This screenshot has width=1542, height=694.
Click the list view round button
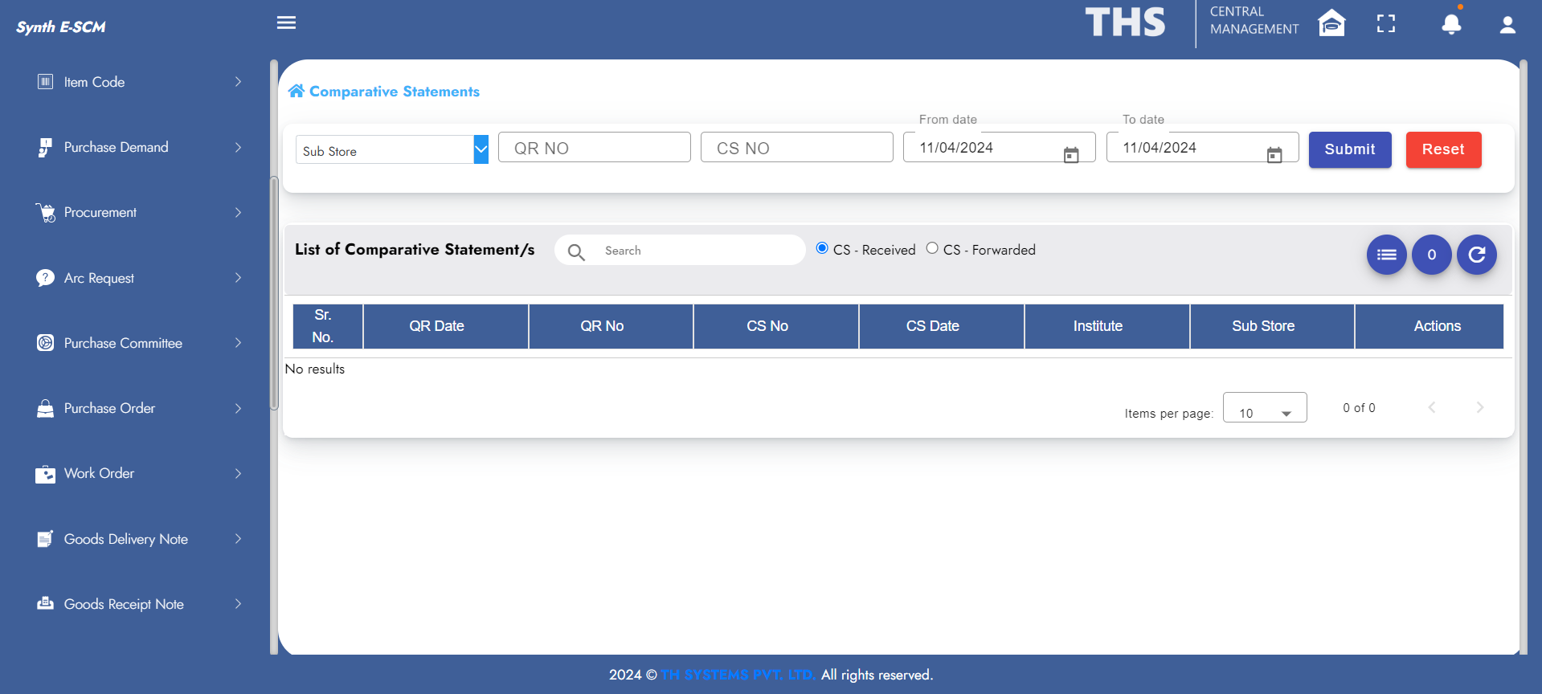pyautogui.click(x=1386, y=255)
